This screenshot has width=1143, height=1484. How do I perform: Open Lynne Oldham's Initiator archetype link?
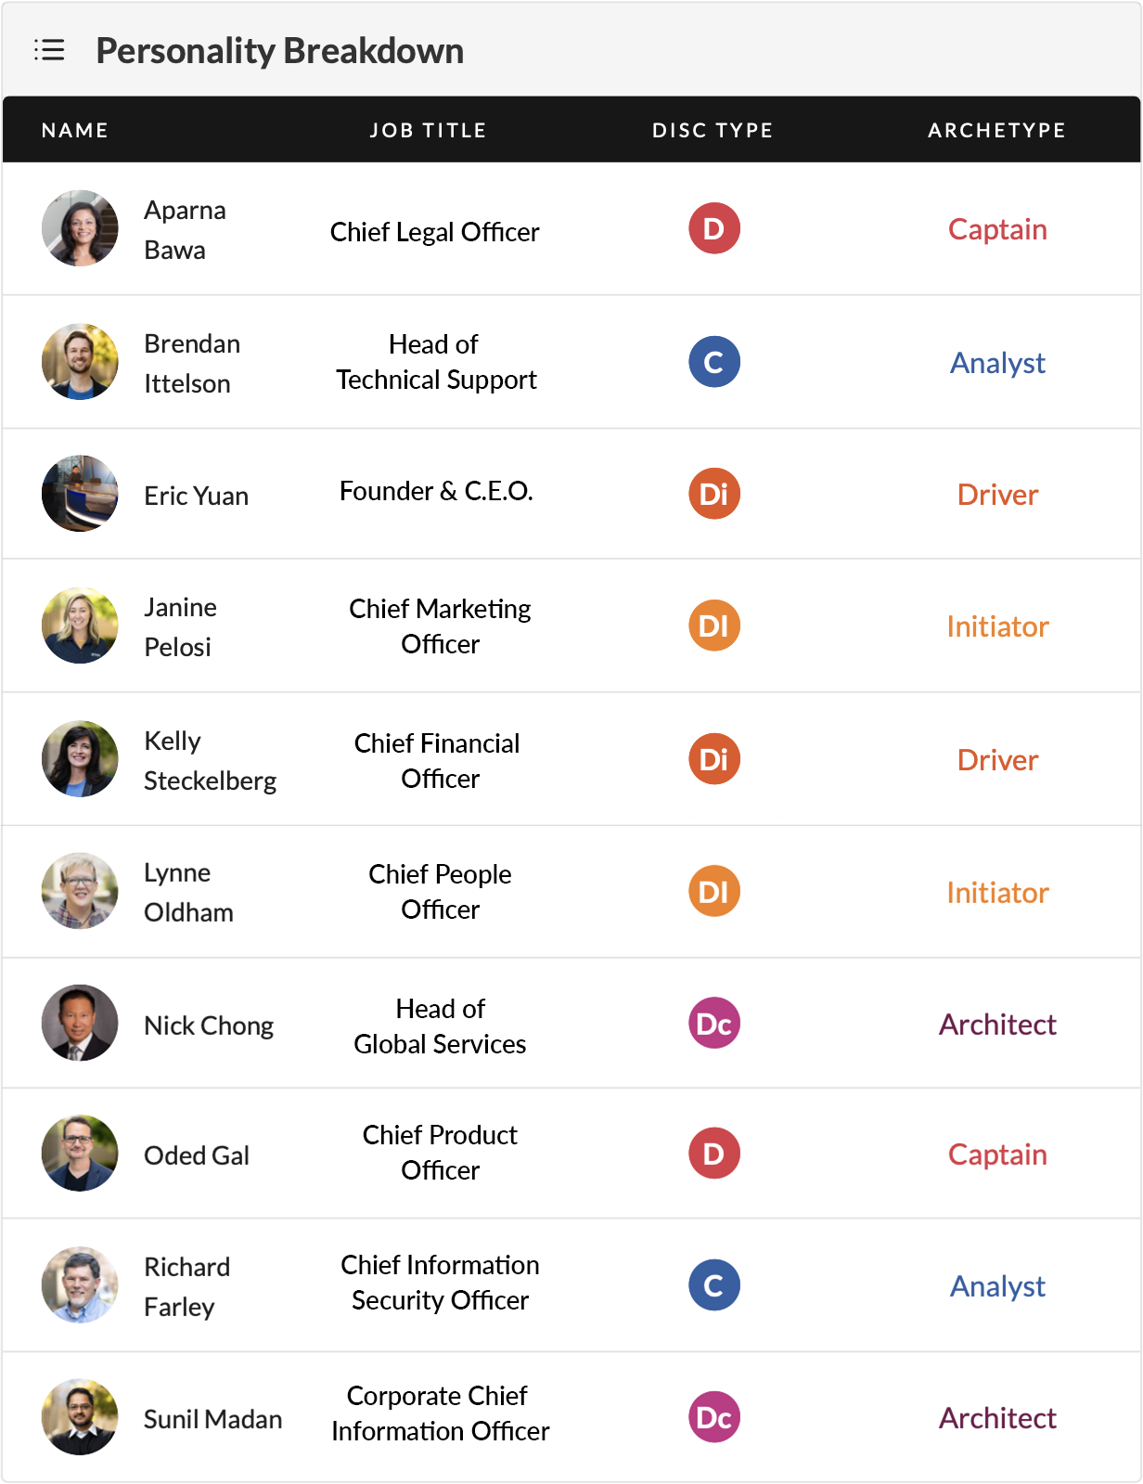click(x=997, y=893)
